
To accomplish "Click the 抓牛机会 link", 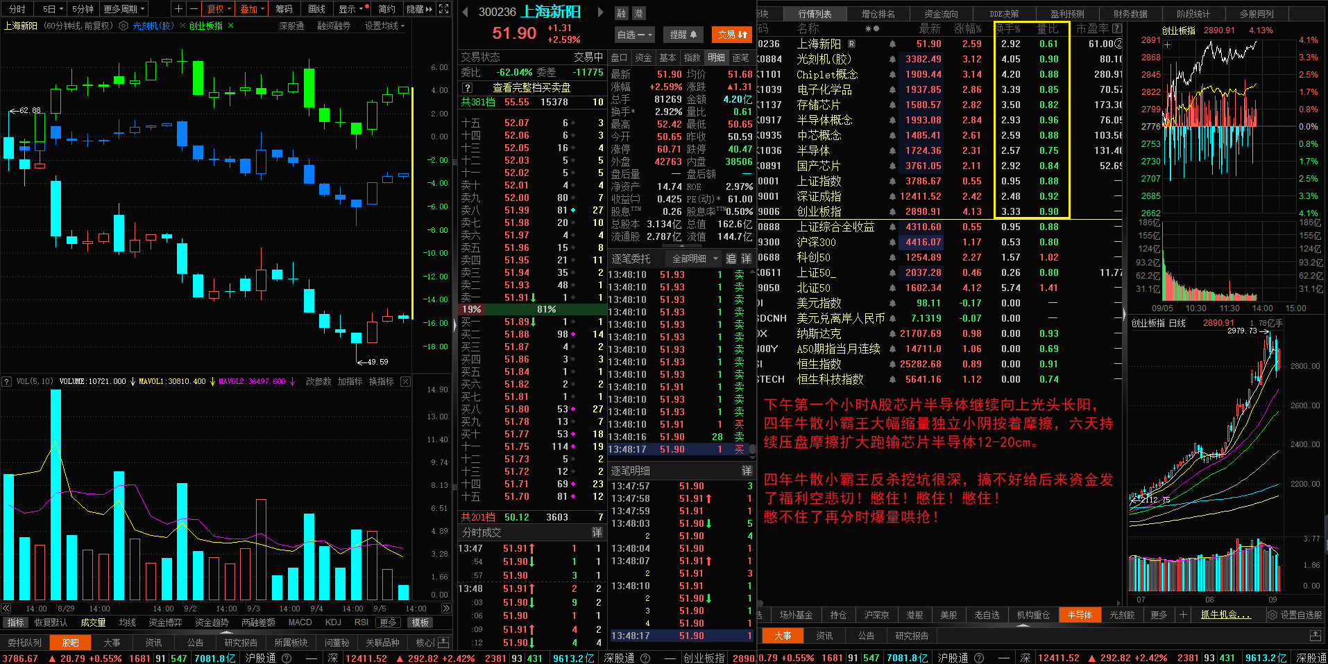I will (1226, 615).
